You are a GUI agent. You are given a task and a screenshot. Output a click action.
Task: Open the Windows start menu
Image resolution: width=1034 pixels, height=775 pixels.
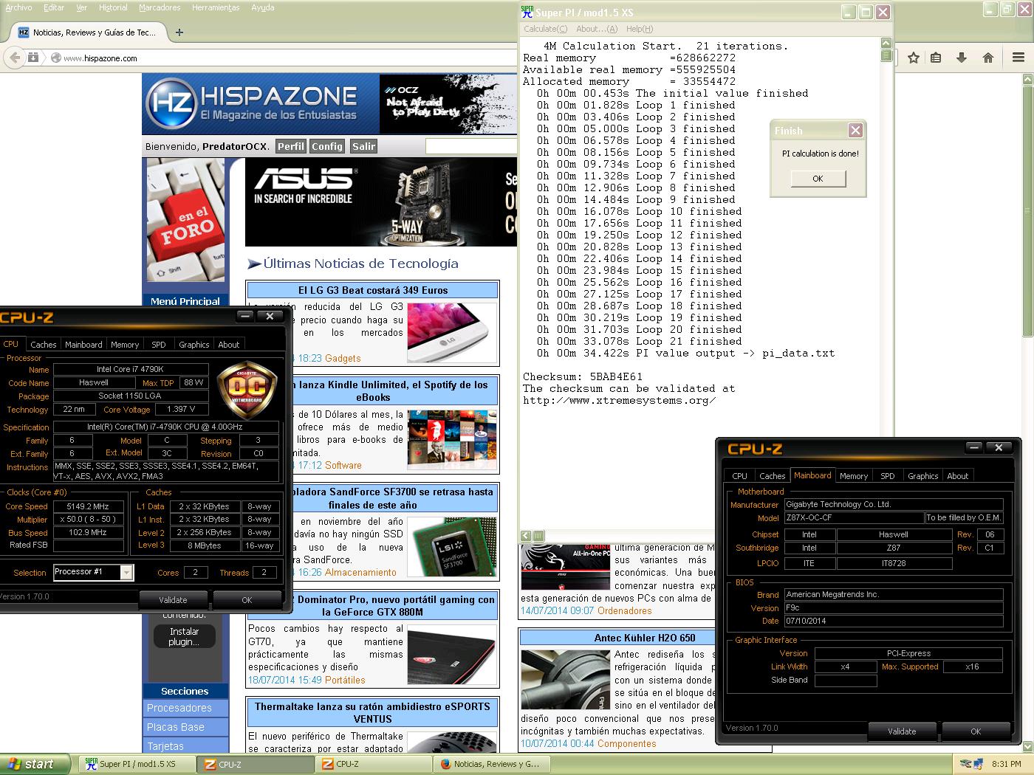35,764
